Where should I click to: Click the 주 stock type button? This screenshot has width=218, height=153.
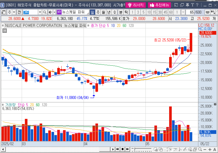click(10, 12)
